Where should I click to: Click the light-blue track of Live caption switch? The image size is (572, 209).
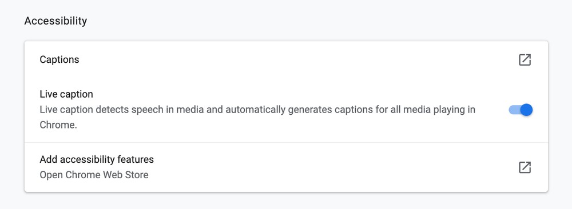[x=514, y=110]
